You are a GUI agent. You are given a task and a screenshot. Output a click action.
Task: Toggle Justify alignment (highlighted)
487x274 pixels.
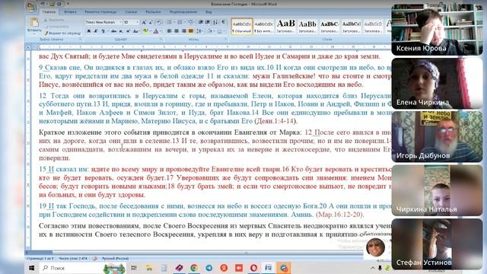point(191,31)
